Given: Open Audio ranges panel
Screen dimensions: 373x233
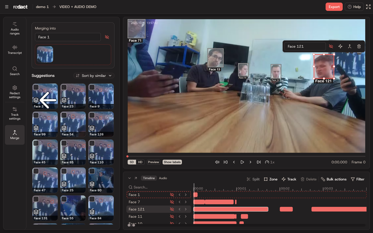Looking at the screenshot, I should pyautogui.click(x=15, y=28).
